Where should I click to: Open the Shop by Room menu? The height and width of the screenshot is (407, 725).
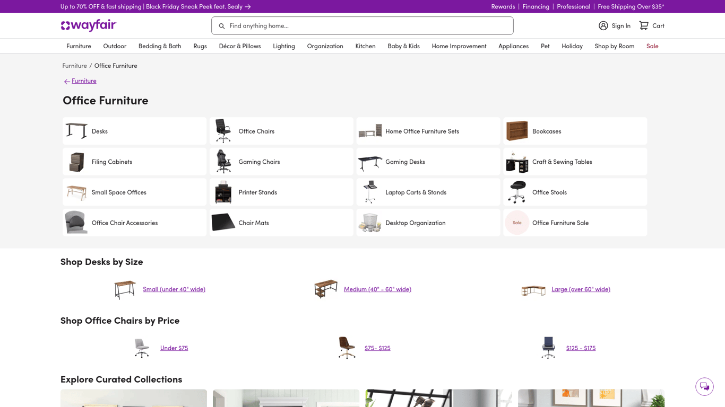[614, 46]
